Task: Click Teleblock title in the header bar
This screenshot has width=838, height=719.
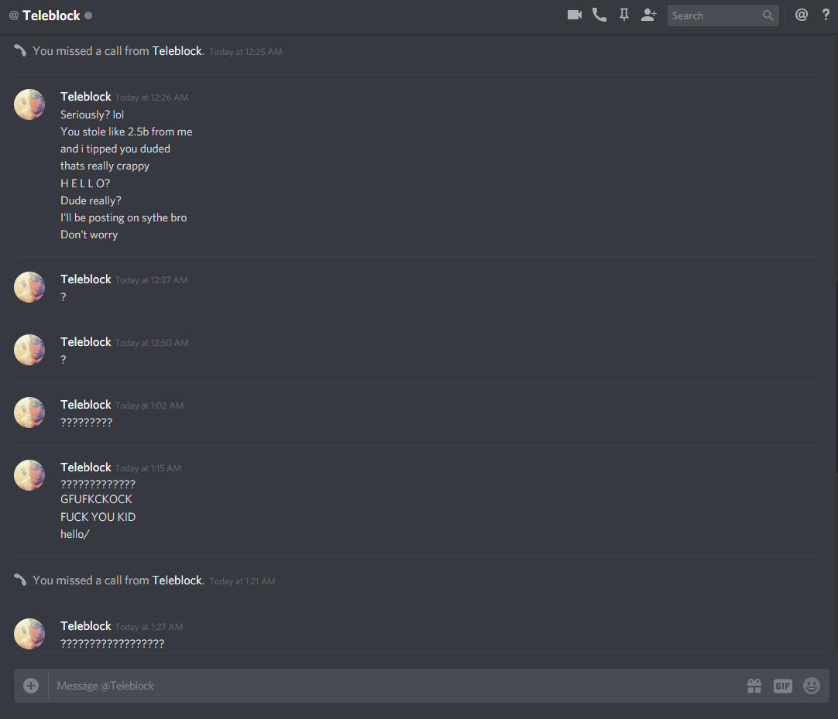Action: coord(51,15)
